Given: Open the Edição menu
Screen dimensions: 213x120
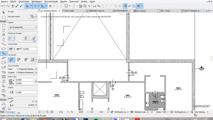Looking at the screenshot, I should [13, 1].
